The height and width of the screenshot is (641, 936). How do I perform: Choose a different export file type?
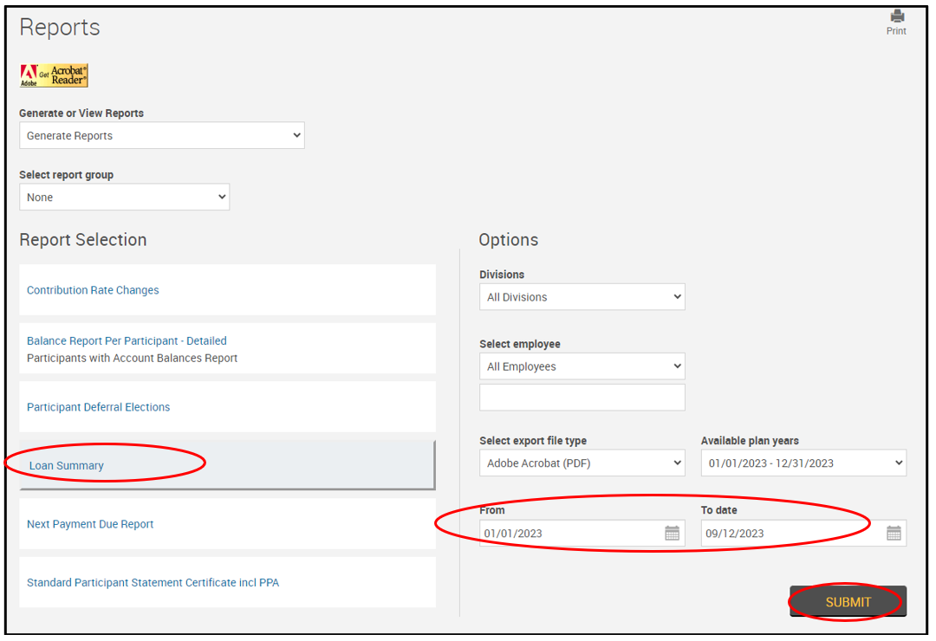tap(582, 463)
